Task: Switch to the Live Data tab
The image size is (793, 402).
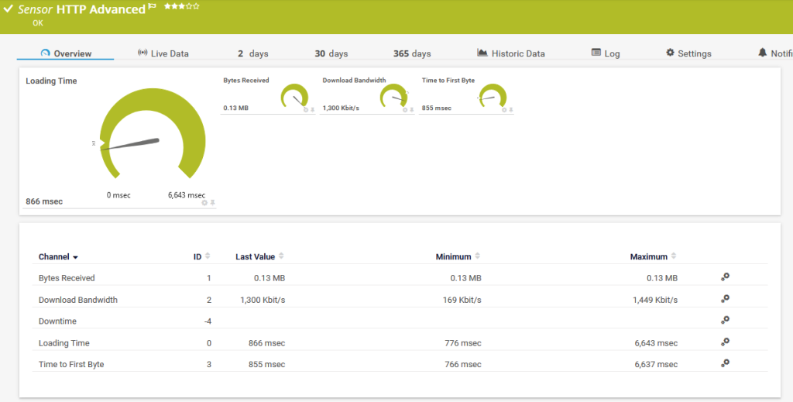Action: (163, 53)
